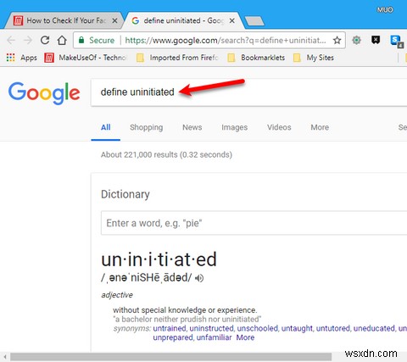Click the scrollbar left arrow
This screenshot has width=407, height=362.
point(5,357)
